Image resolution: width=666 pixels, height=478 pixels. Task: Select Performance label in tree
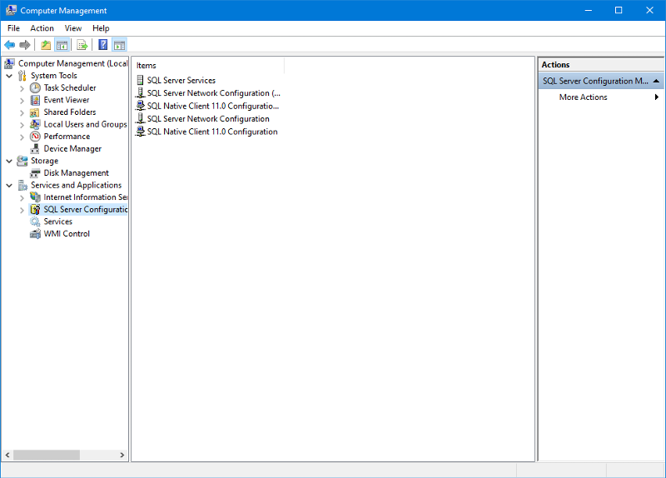click(x=67, y=137)
